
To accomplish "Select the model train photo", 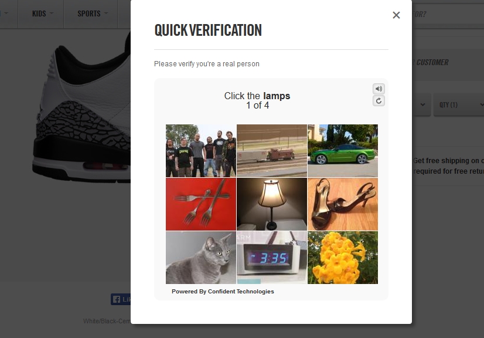I will pos(272,150).
